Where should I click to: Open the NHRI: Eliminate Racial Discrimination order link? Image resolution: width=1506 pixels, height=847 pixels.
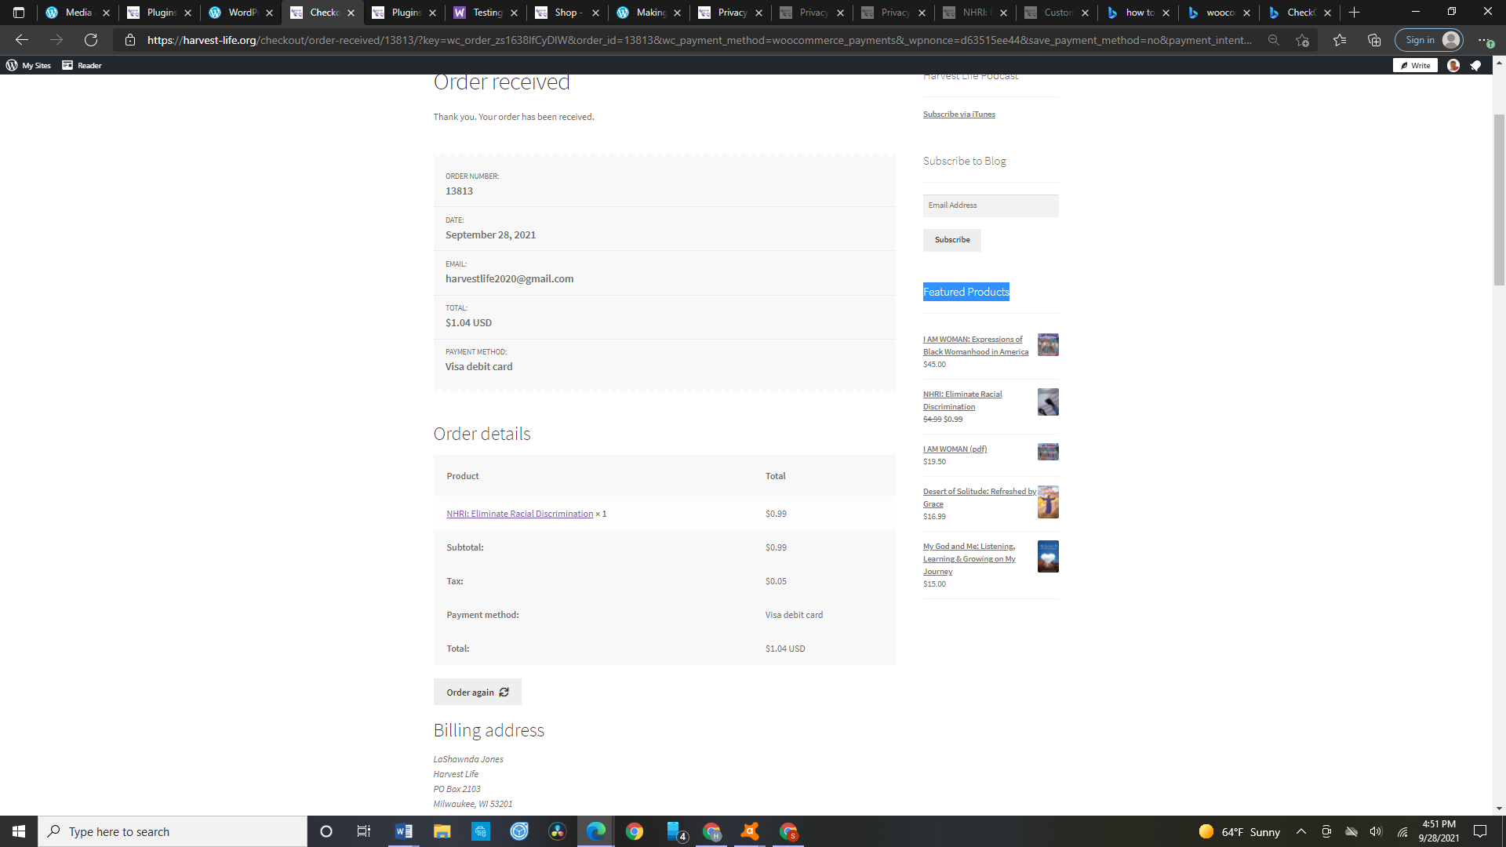519,514
